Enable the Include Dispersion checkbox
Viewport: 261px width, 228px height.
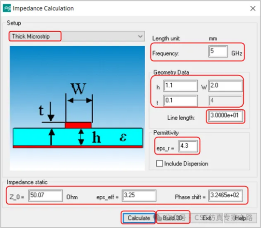coord(160,164)
